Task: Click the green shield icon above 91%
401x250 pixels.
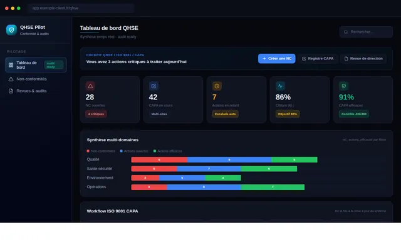Action: (x=344, y=86)
